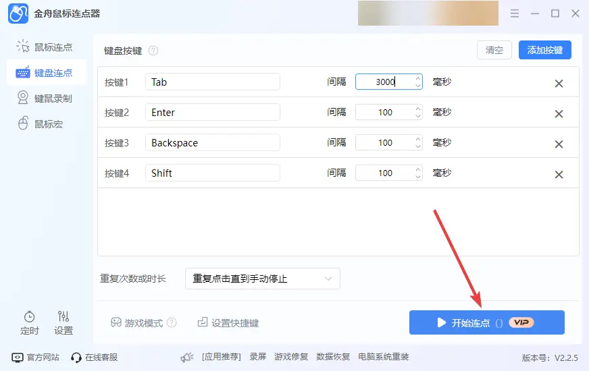
Task: Remove the Backspace key row
Action: (559, 144)
